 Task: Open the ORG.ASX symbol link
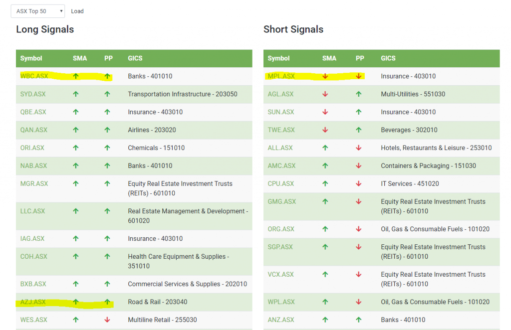pyautogui.click(x=281, y=229)
